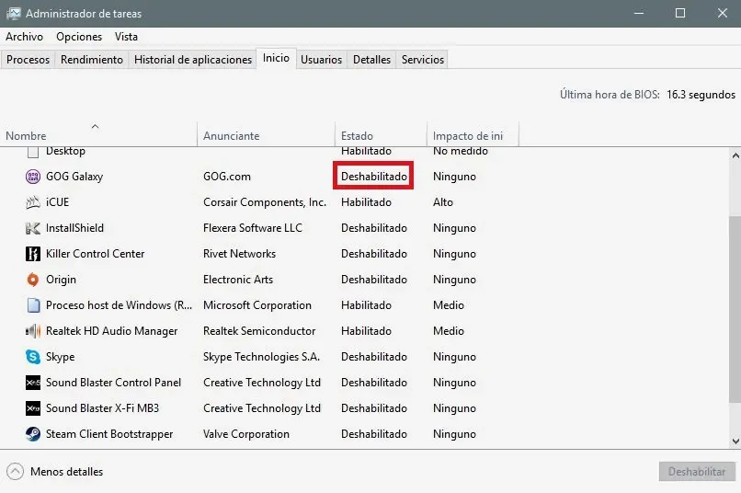Switch to the Rendimiento tab

click(92, 60)
